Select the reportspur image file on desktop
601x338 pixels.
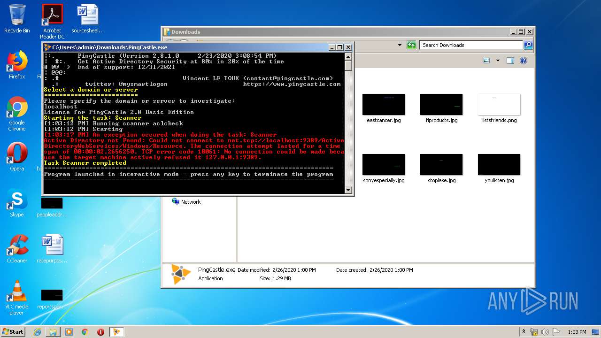(52, 299)
